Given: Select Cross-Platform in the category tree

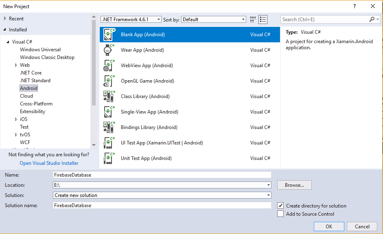Looking at the screenshot, I should pyautogui.click(x=36, y=104).
